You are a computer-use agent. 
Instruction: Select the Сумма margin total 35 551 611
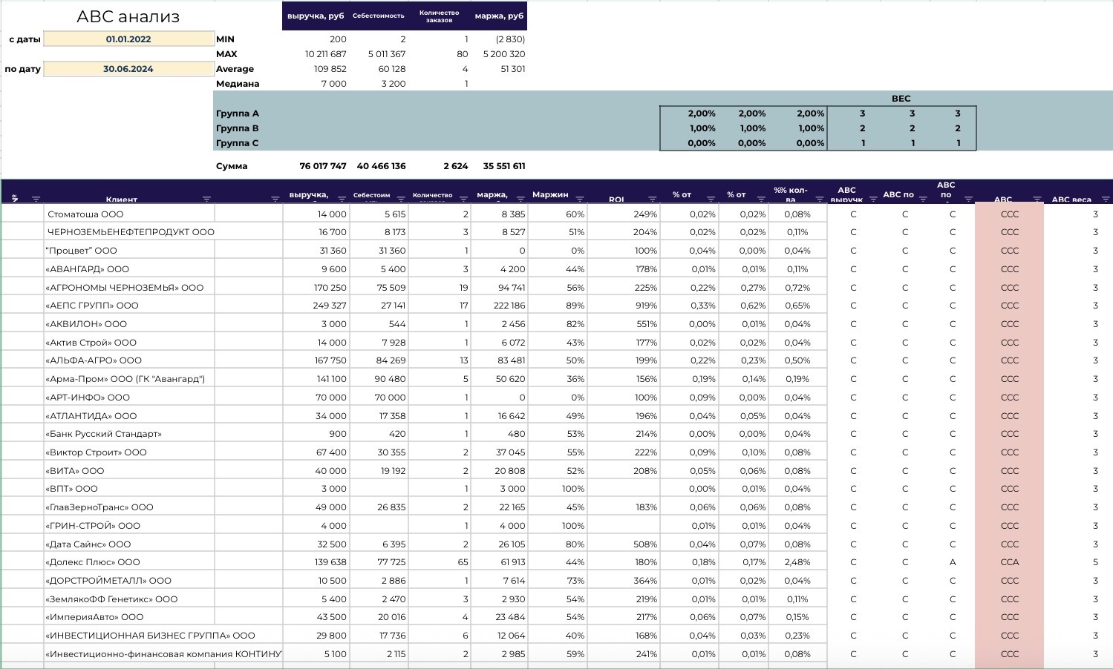click(x=504, y=166)
